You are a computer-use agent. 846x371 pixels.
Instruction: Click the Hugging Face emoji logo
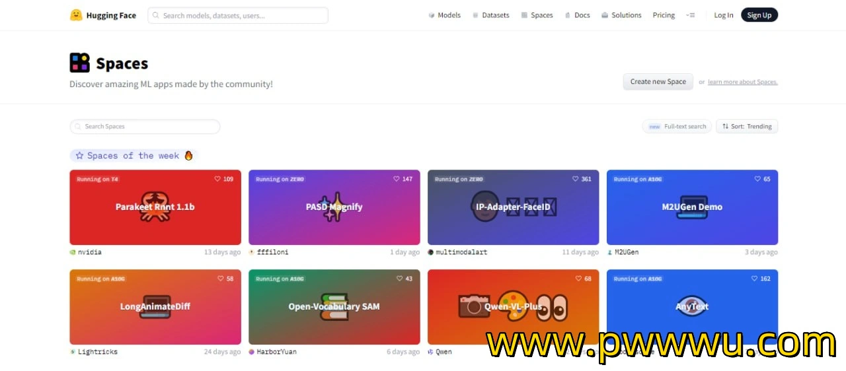76,15
